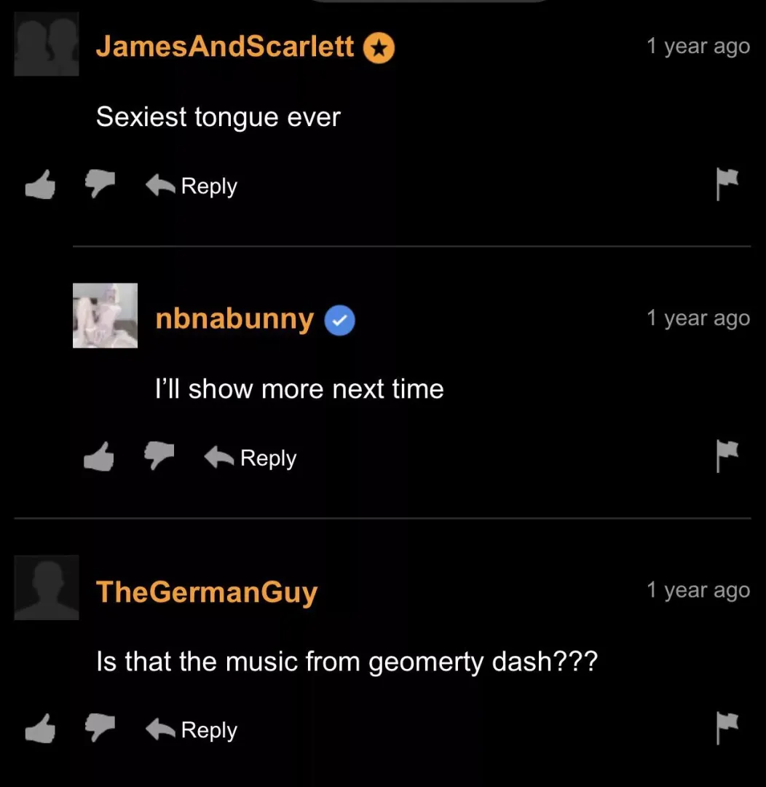Like the JamesAndScarlett comment with thumbs up
766x787 pixels.
click(x=40, y=184)
